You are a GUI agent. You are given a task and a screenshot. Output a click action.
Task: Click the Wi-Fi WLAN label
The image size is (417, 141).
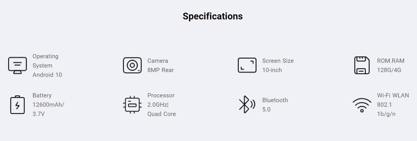tap(393, 95)
